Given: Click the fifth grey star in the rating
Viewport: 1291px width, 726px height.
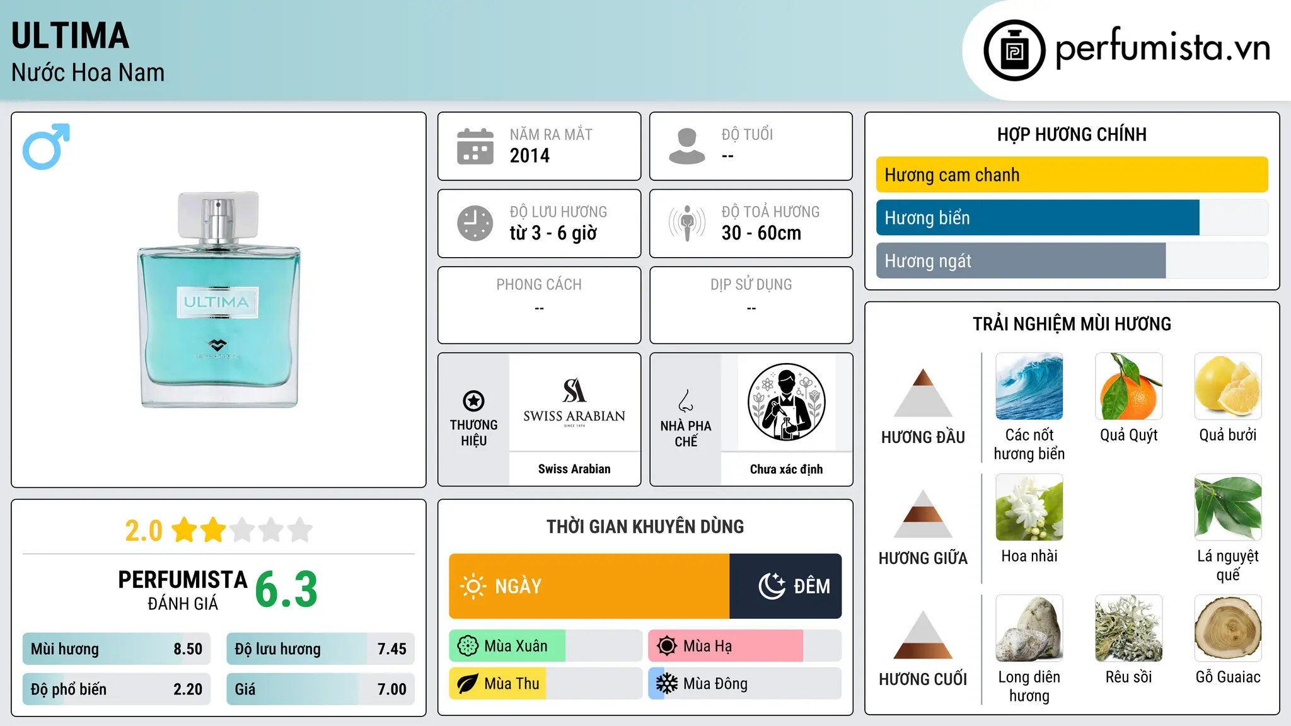Looking at the screenshot, I should point(300,530).
